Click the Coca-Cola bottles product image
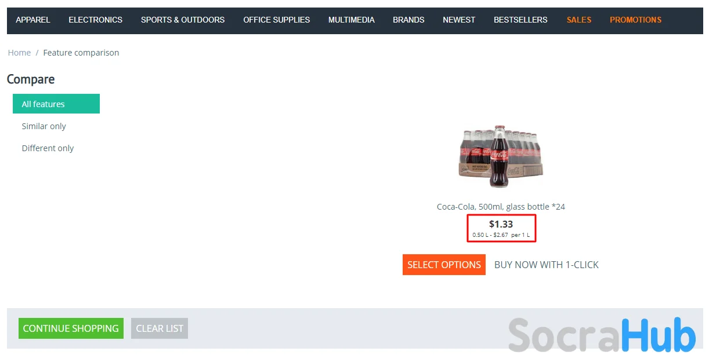 501,156
